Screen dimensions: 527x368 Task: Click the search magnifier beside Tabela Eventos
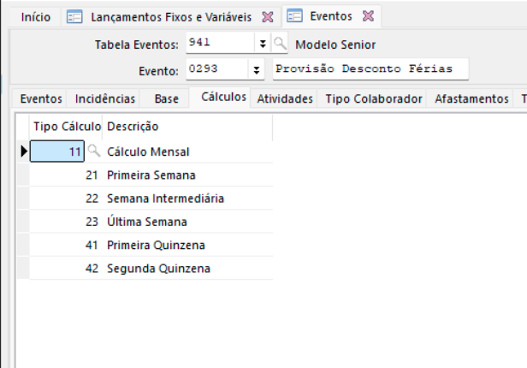281,45
